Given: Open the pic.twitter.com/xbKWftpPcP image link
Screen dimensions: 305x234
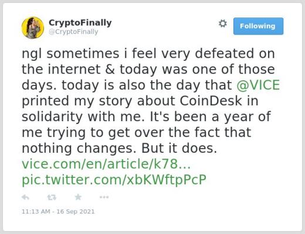Looking at the screenshot, I should (x=114, y=180).
